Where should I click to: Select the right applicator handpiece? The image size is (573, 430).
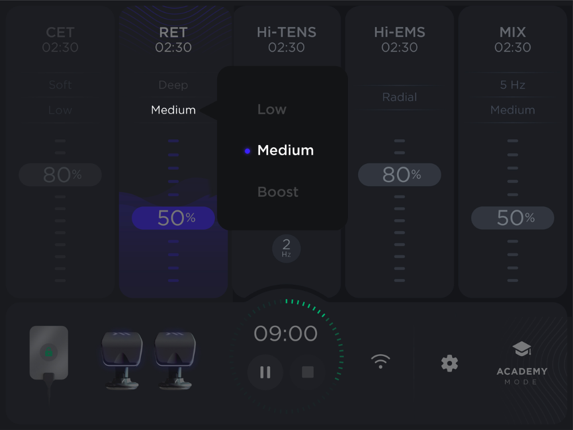point(175,360)
